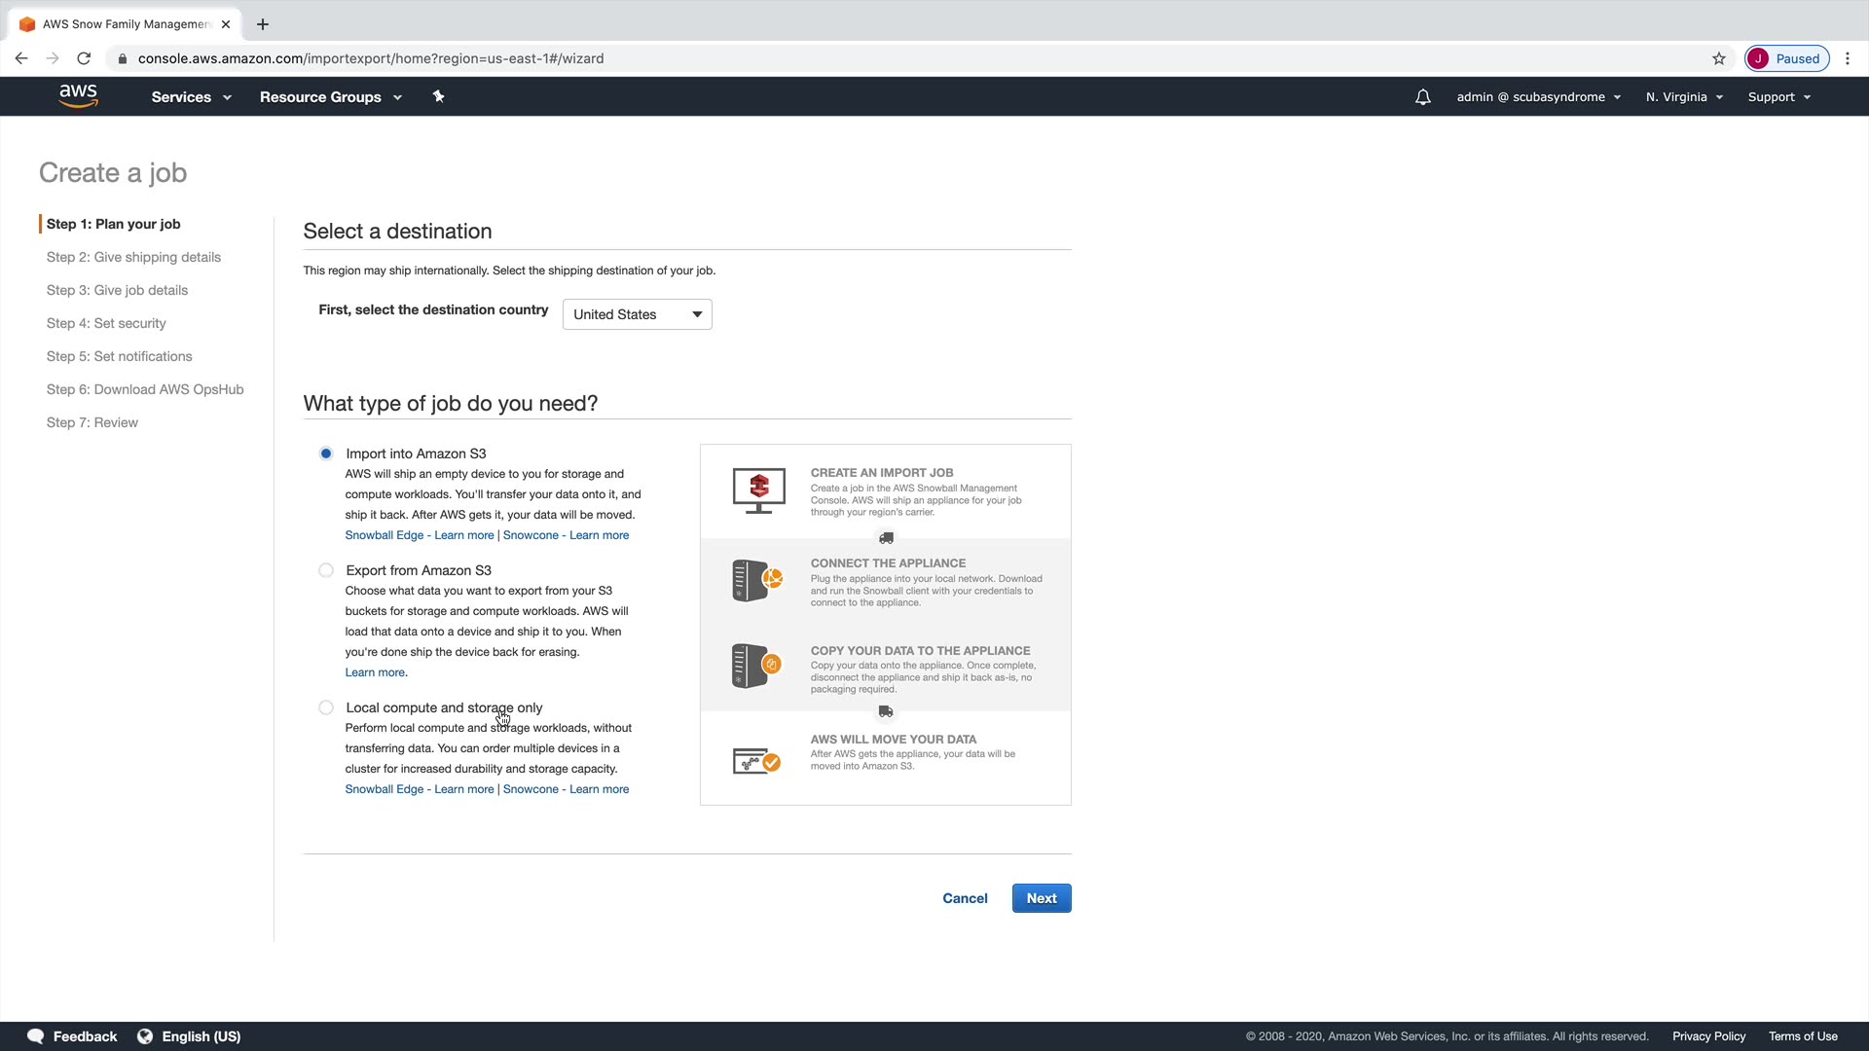Click the pin shortcut icon in navbar
Image resolution: width=1869 pixels, height=1051 pixels.
438,96
